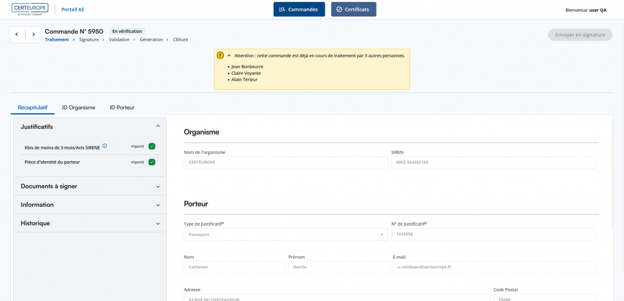This screenshot has width=624, height=301.
Task: Collapse the attention warning chevron
Action: 229,55
